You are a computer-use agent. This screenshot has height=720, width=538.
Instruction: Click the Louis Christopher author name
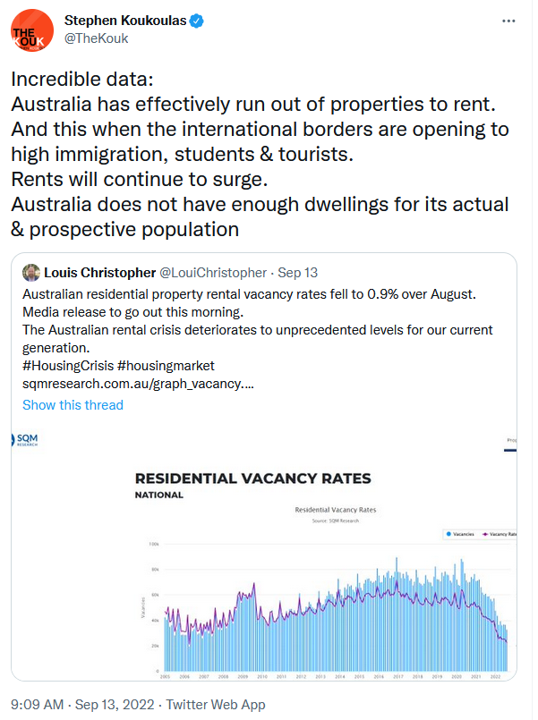coord(99,273)
